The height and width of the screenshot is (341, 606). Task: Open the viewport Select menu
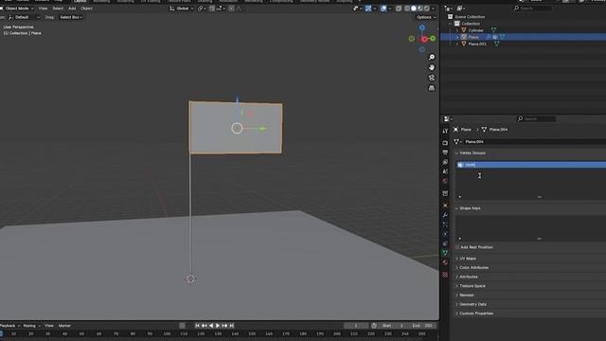58,9
